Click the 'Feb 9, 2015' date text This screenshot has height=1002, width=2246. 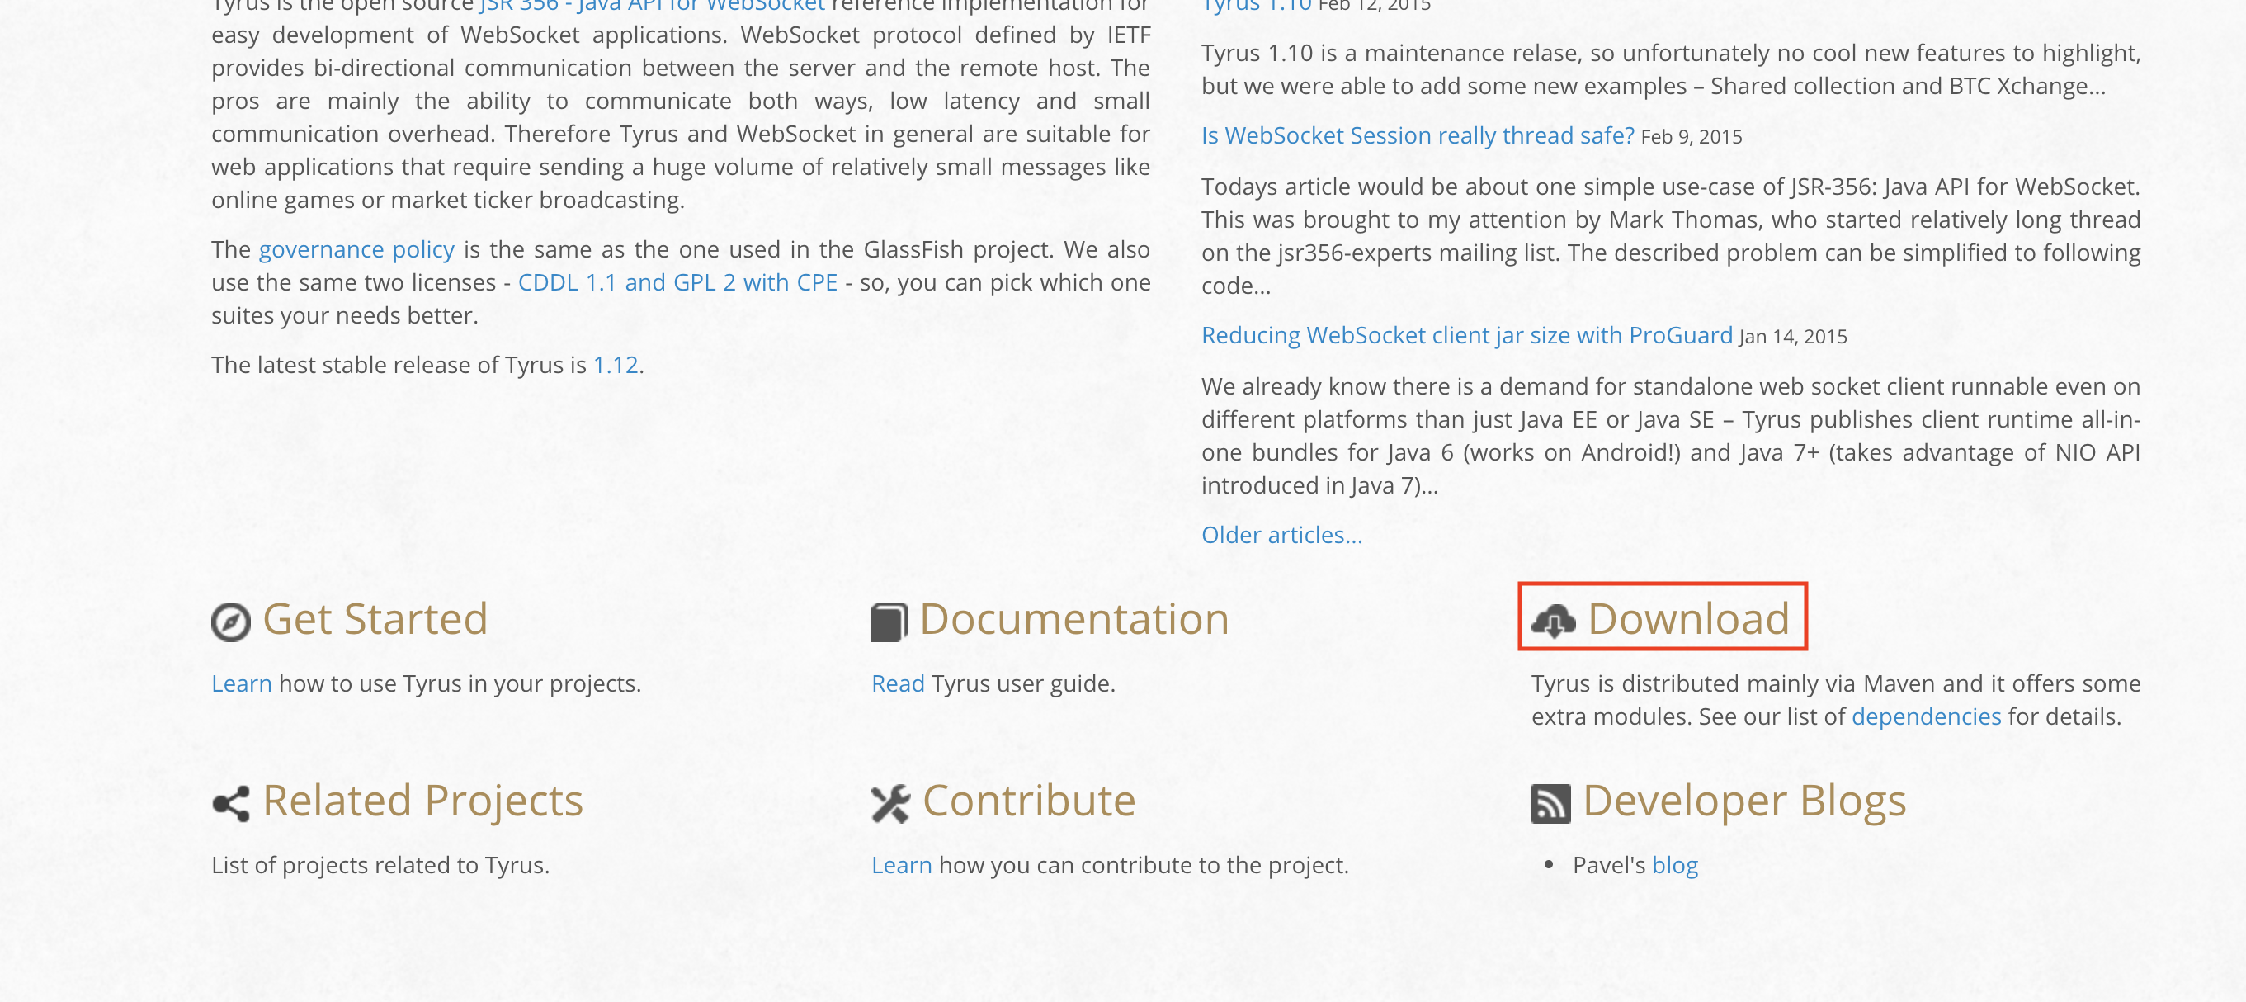point(1692,137)
